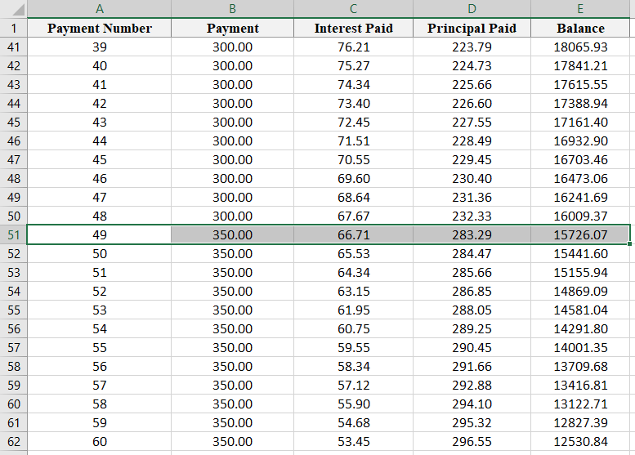Image resolution: width=635 pixels, height=455 pixels.
Task: Select column E header
Action: [580, 9]
